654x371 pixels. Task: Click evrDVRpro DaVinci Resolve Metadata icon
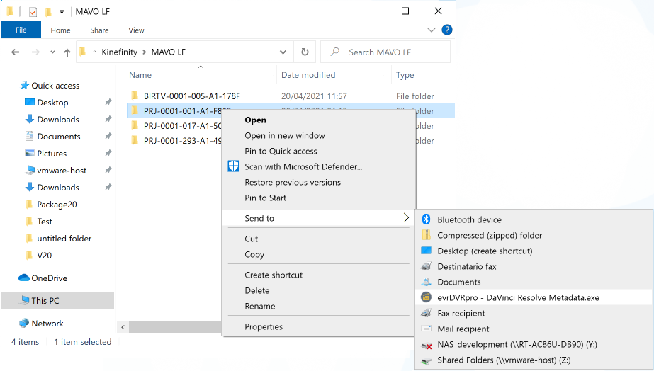click(x=426, y=297)
